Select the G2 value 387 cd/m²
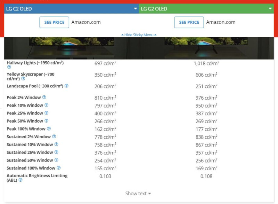Viewport: 278px width, 204px height. point(206,113)
